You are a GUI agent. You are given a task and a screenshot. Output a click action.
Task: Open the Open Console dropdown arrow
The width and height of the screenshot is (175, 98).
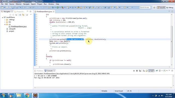pos(167,71)
